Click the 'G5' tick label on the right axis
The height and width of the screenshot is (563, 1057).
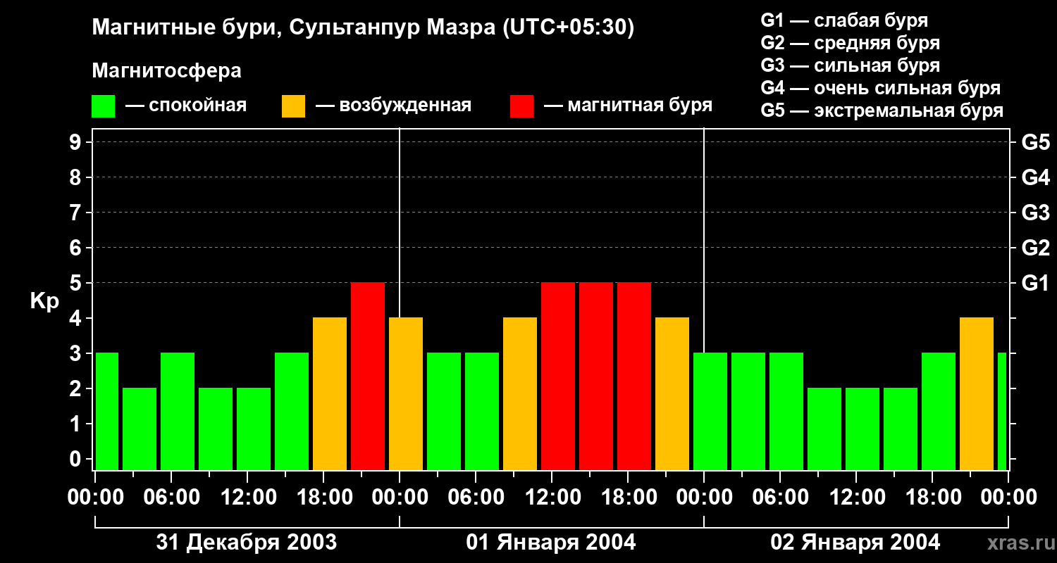(1035, 142)
